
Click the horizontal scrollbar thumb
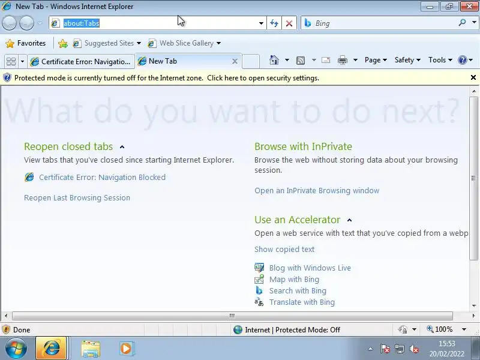pyautogui.click(x=232, y=316)
